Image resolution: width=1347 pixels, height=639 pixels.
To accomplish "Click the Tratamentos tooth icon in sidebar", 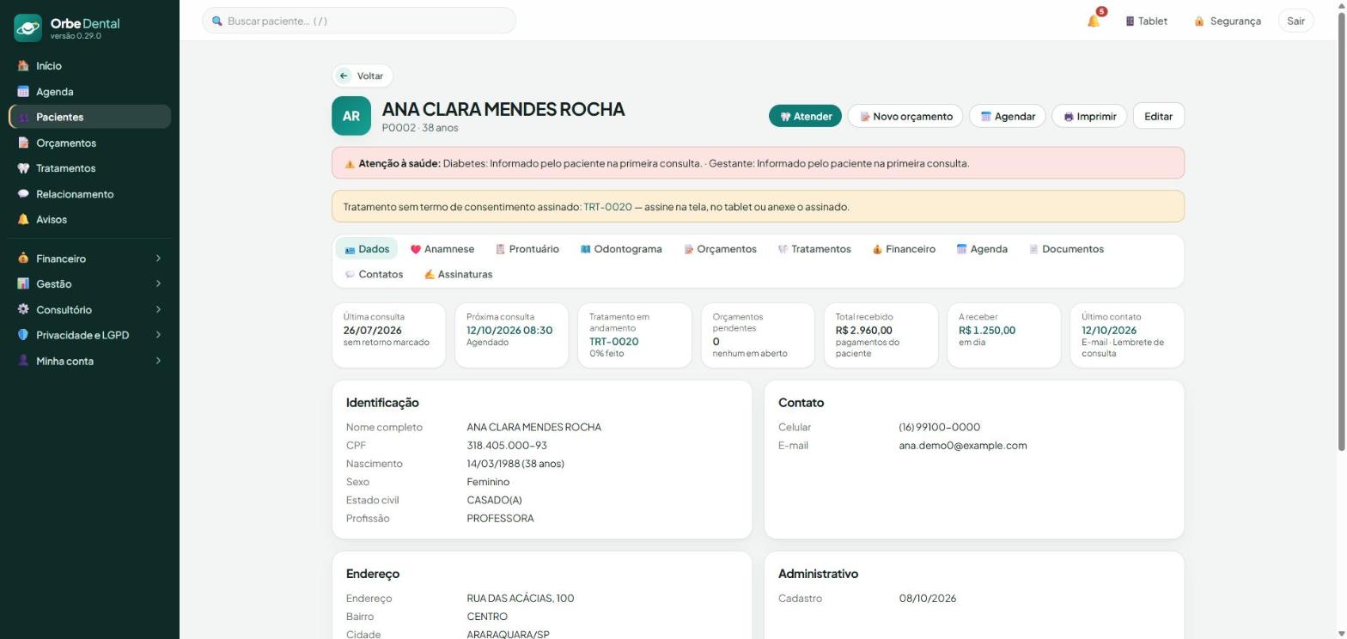I will pyautogui.click(x=23, y=168).
